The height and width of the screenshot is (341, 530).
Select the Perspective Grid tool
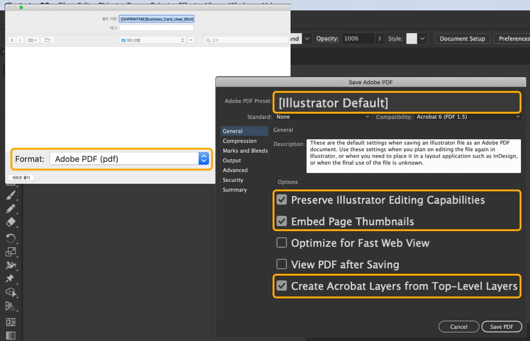(10, 306)
